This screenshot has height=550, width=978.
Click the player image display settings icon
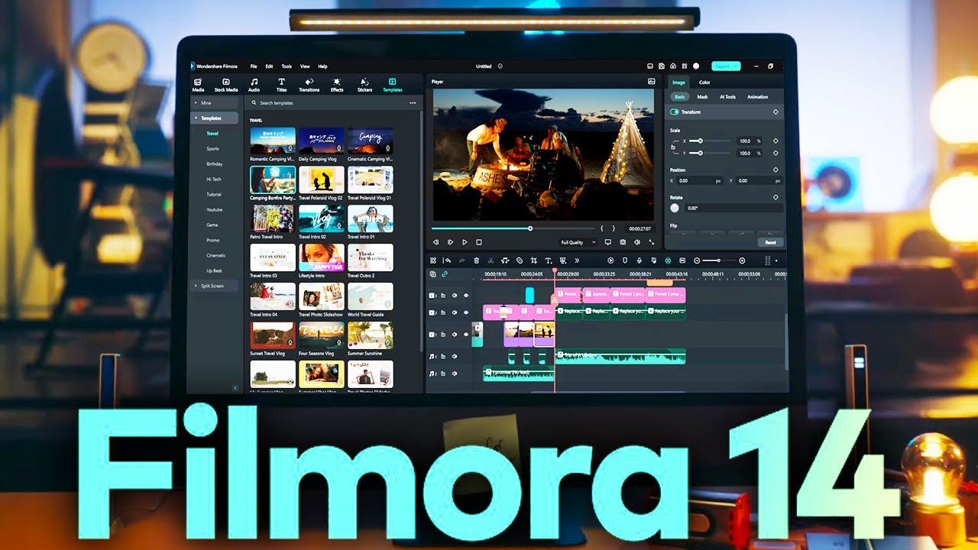tap(652, 81)
